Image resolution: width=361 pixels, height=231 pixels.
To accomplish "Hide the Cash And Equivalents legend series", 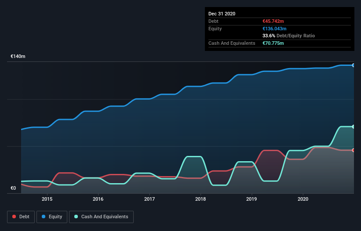I will pyautogui.click(x=101, y=217).
